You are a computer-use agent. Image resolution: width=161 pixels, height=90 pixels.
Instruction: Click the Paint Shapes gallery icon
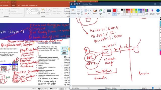(x=100, y=10)
